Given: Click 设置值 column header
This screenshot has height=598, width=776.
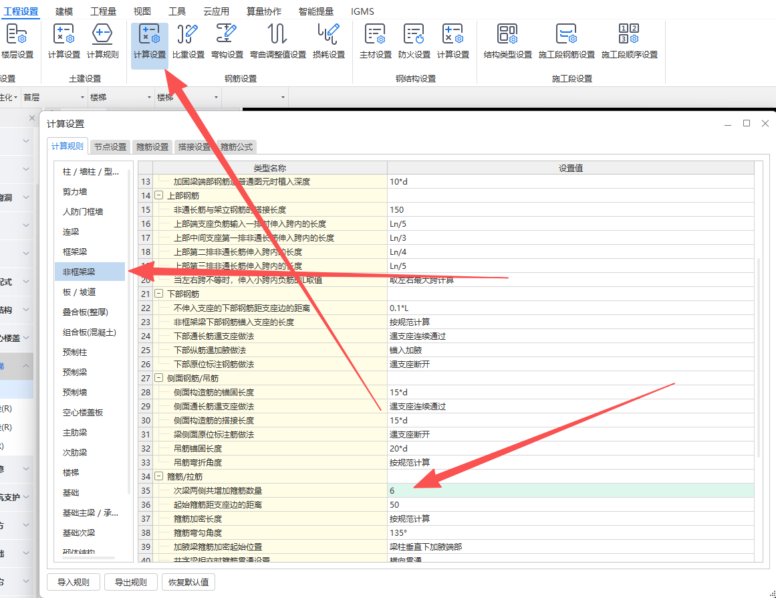Looking at the screenshot, I should (x=571, y=168).
